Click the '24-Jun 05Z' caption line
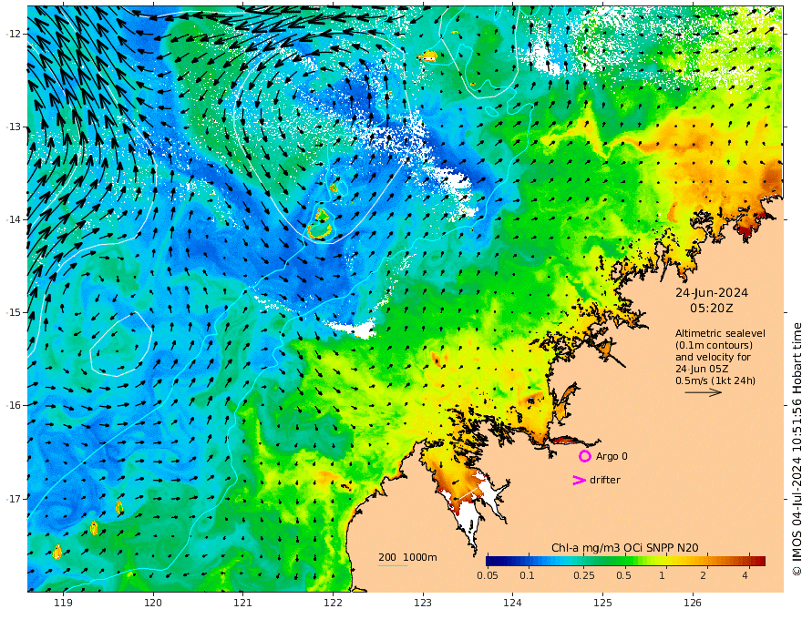This screenshot has width=802, height=619. click(702, 369)
